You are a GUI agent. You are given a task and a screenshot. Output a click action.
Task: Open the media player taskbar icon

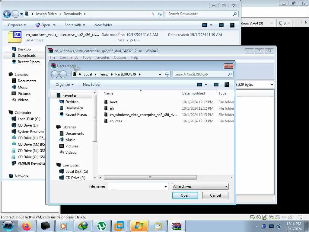tap(64, 226)
